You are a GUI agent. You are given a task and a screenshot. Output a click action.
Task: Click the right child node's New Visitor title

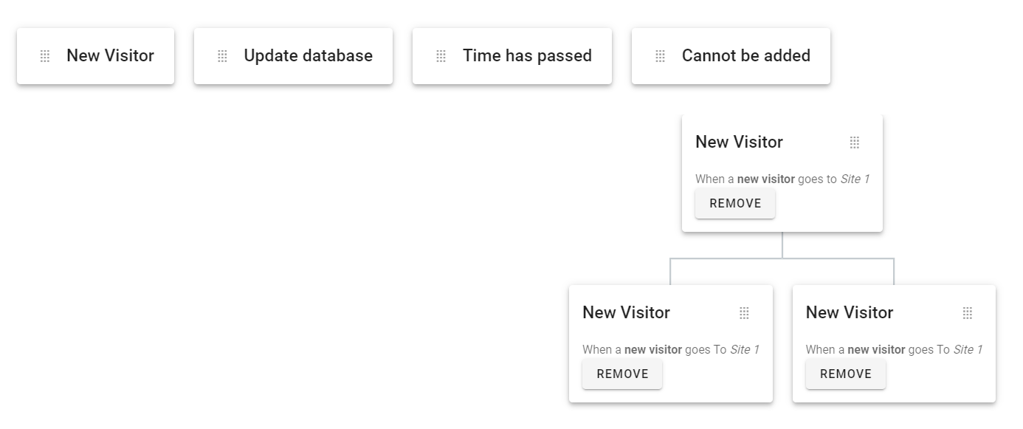click(x=850, y=312)
